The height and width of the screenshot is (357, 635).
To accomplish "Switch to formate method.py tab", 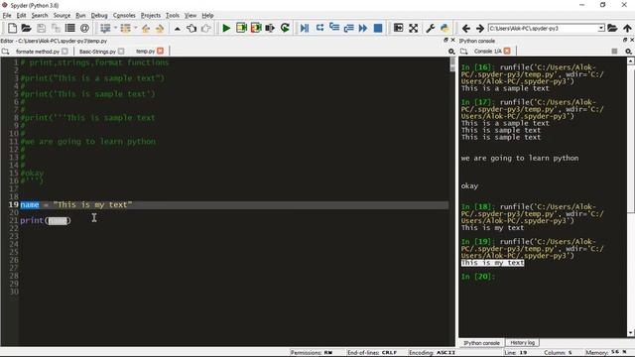I will pos(38,52).
